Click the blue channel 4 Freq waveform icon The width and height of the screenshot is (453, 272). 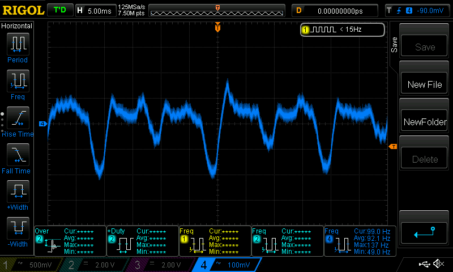(343, 245)
